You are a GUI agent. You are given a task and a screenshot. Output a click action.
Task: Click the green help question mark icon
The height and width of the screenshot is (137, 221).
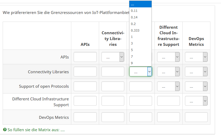[5, 130]
